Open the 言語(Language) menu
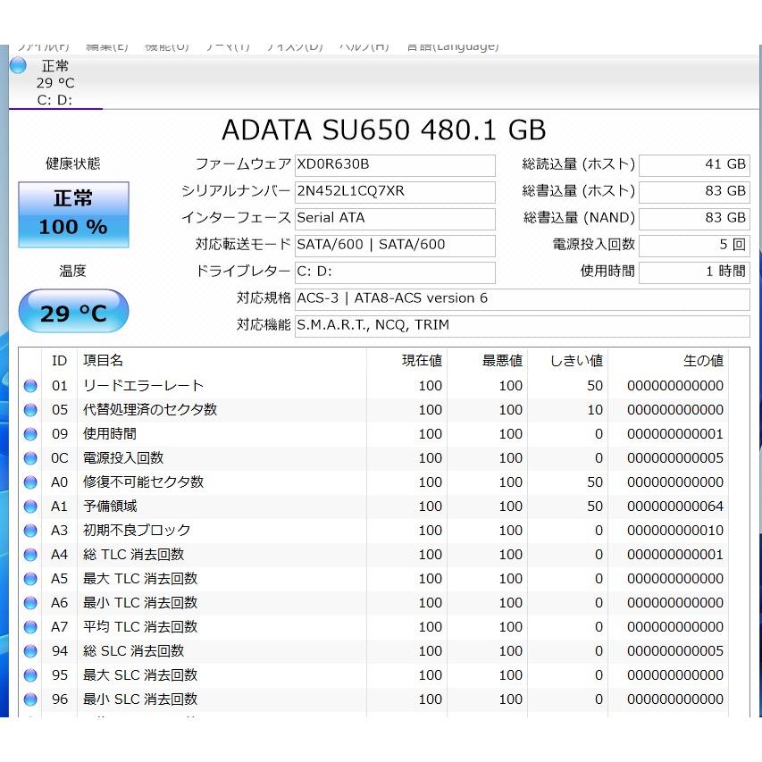Viewport: 762px width, 762px height. tap(453, 47)
